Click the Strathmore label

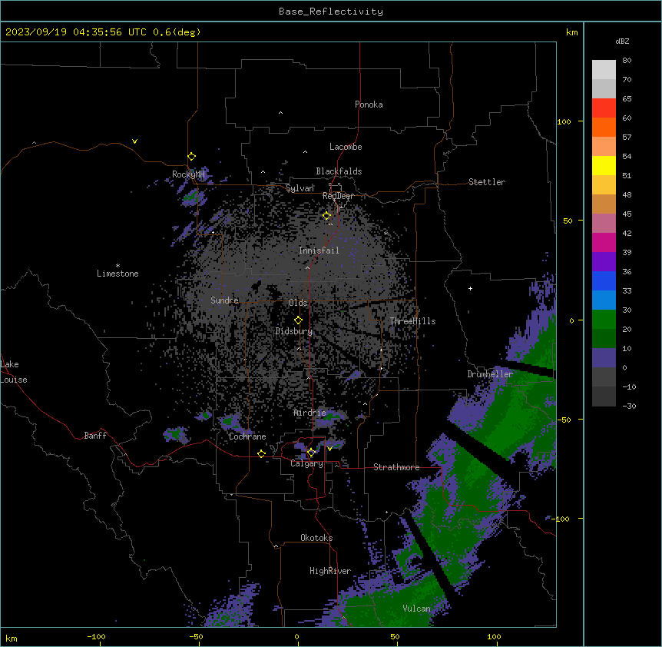tap(396, 467)
